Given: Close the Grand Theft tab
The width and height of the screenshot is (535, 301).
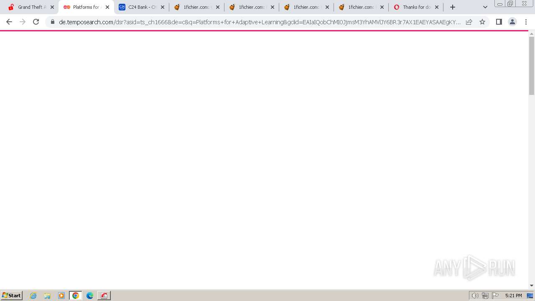Looking at the screenshot, I should [52, 7].
